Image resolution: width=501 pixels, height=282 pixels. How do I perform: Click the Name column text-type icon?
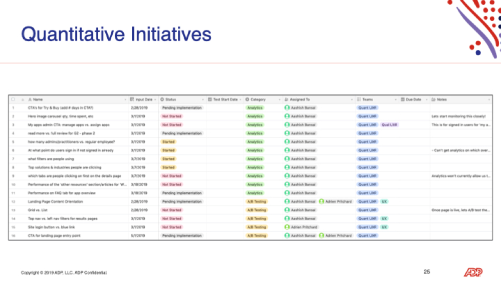click(30, 99)
